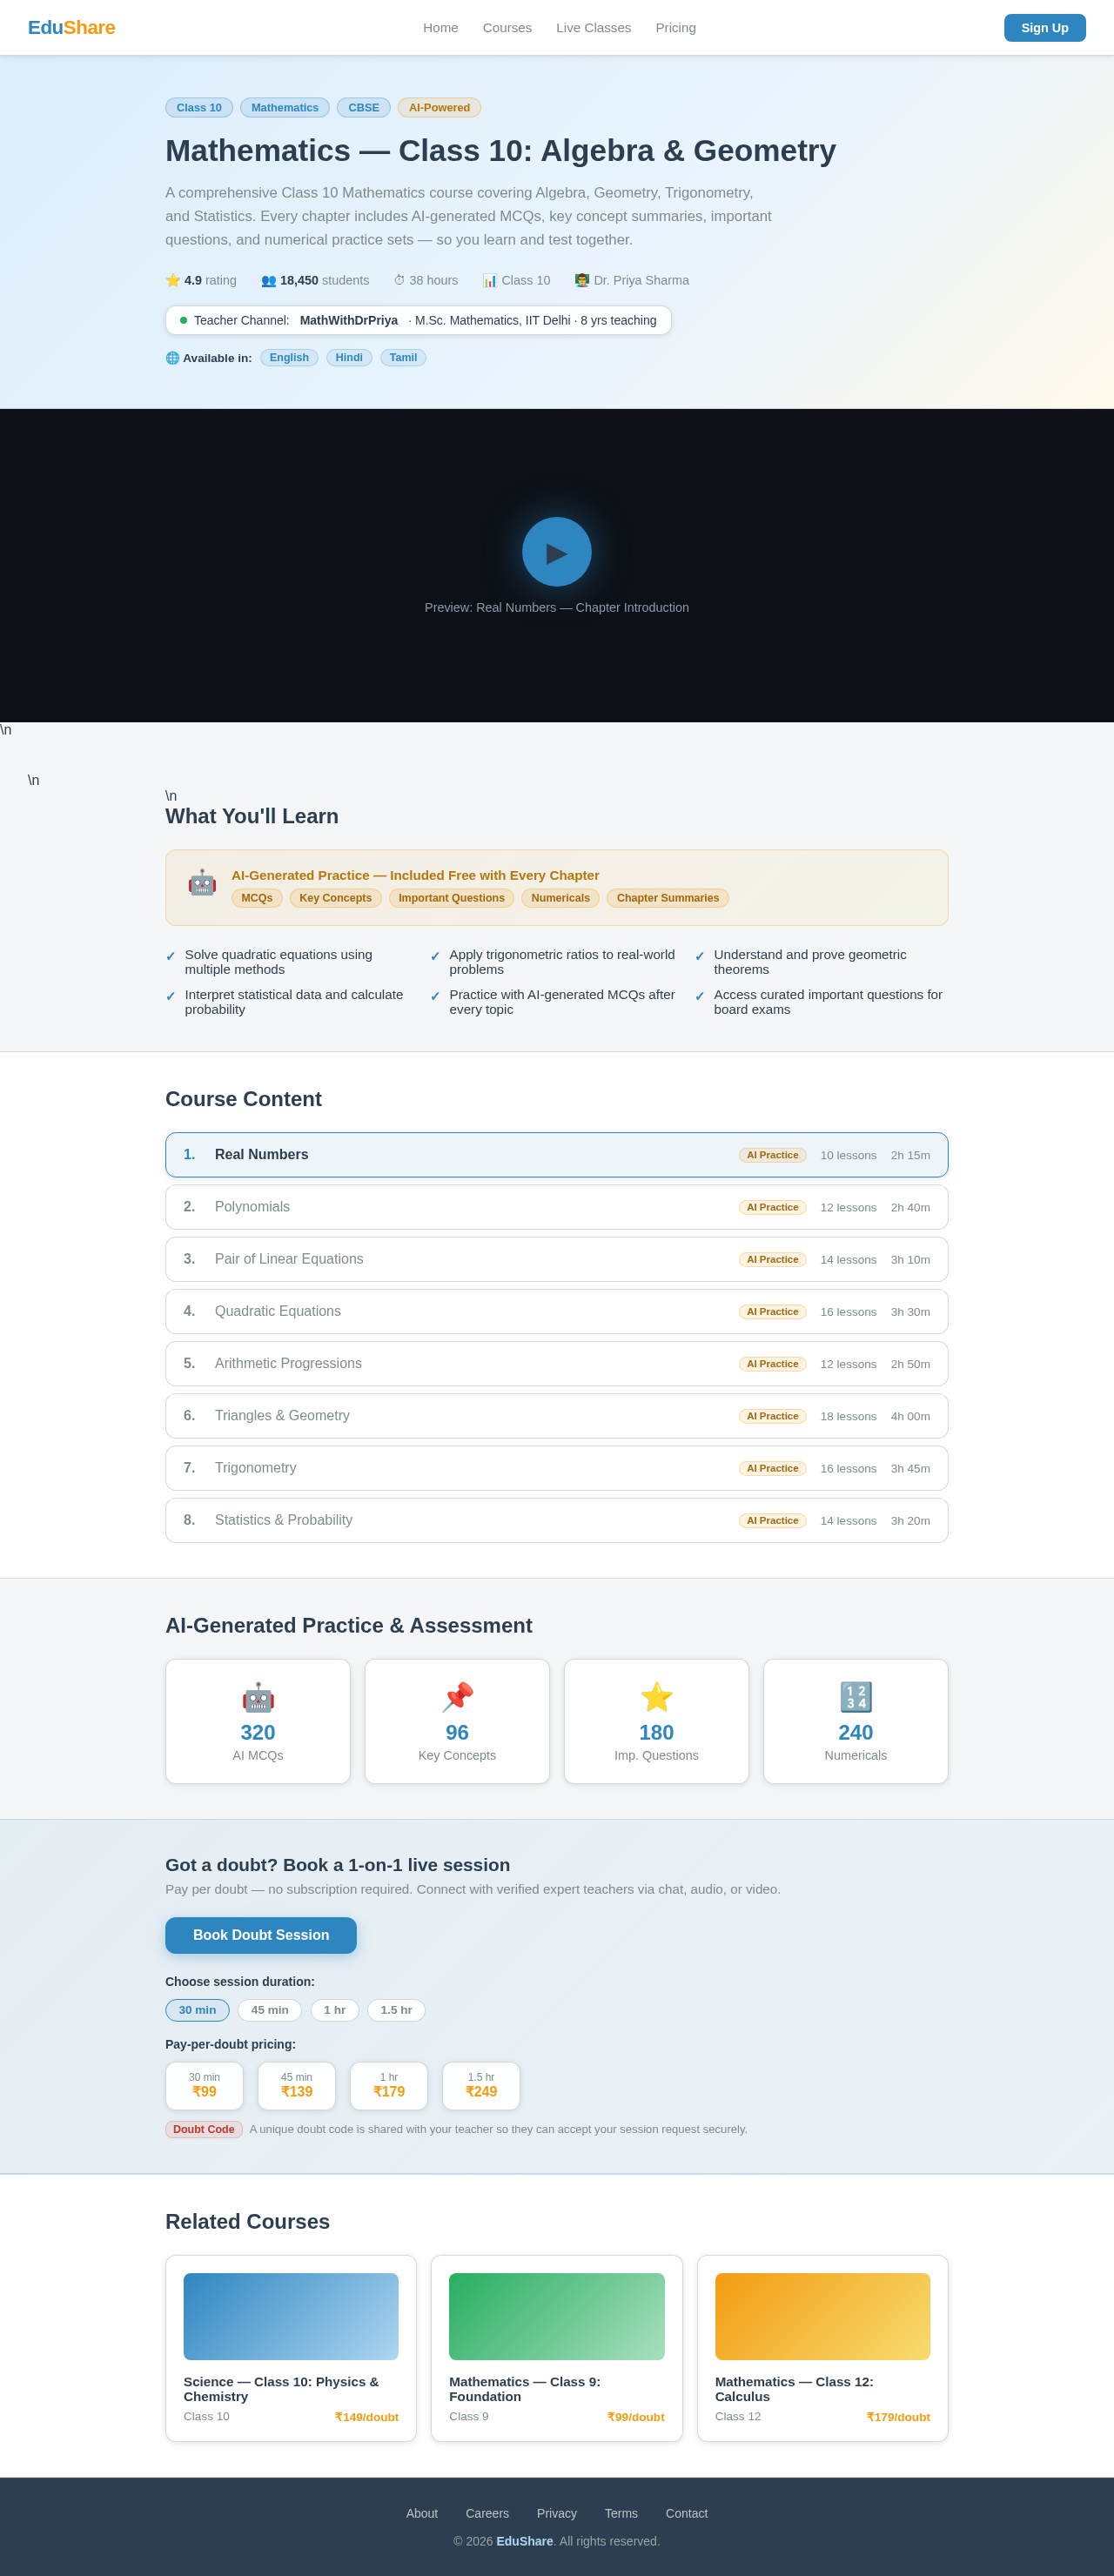The image size is (1114, 2576).
Task: Select the Chapter Summaries chip
Action: click(667, 898)
